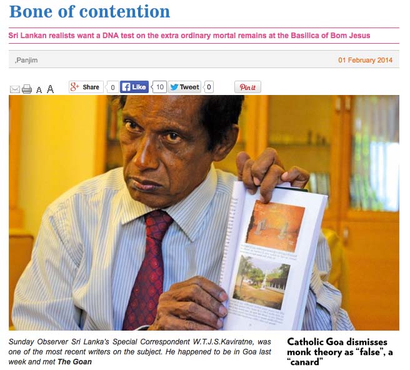Click the Google Plus Share button
This screenshot has height=370, width=410.
pos(86,87)
